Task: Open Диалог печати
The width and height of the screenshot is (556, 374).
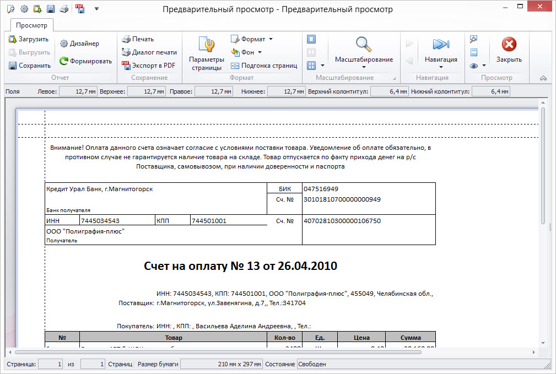Action: click(149, 52)
